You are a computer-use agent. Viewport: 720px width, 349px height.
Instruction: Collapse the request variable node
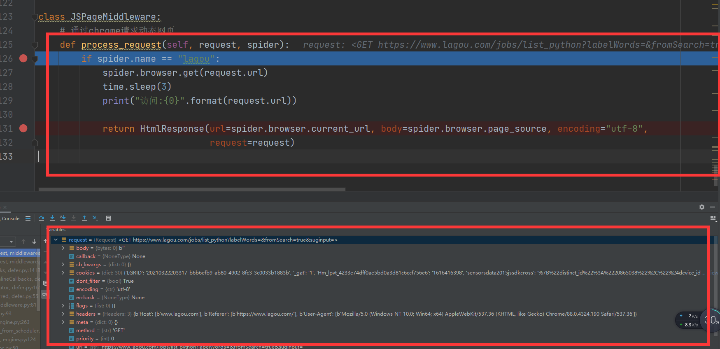coord(56,240)
